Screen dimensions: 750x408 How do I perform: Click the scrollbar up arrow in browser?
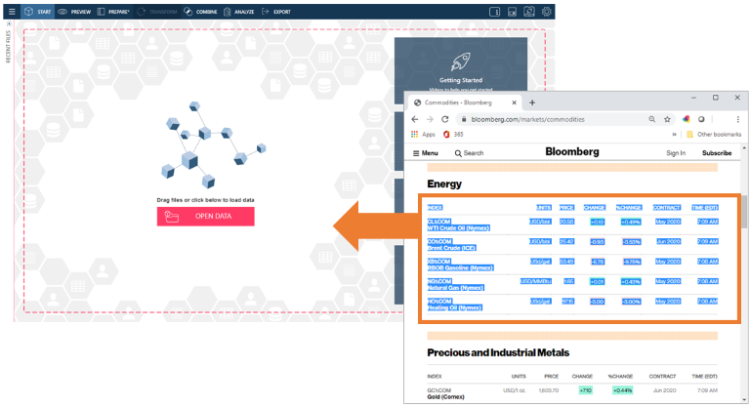[x=744, y=148]
